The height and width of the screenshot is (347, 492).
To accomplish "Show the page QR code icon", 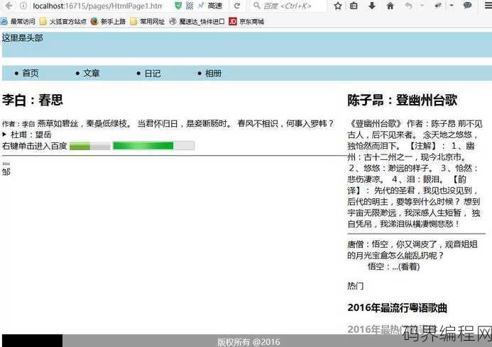I will click(190, 6).
